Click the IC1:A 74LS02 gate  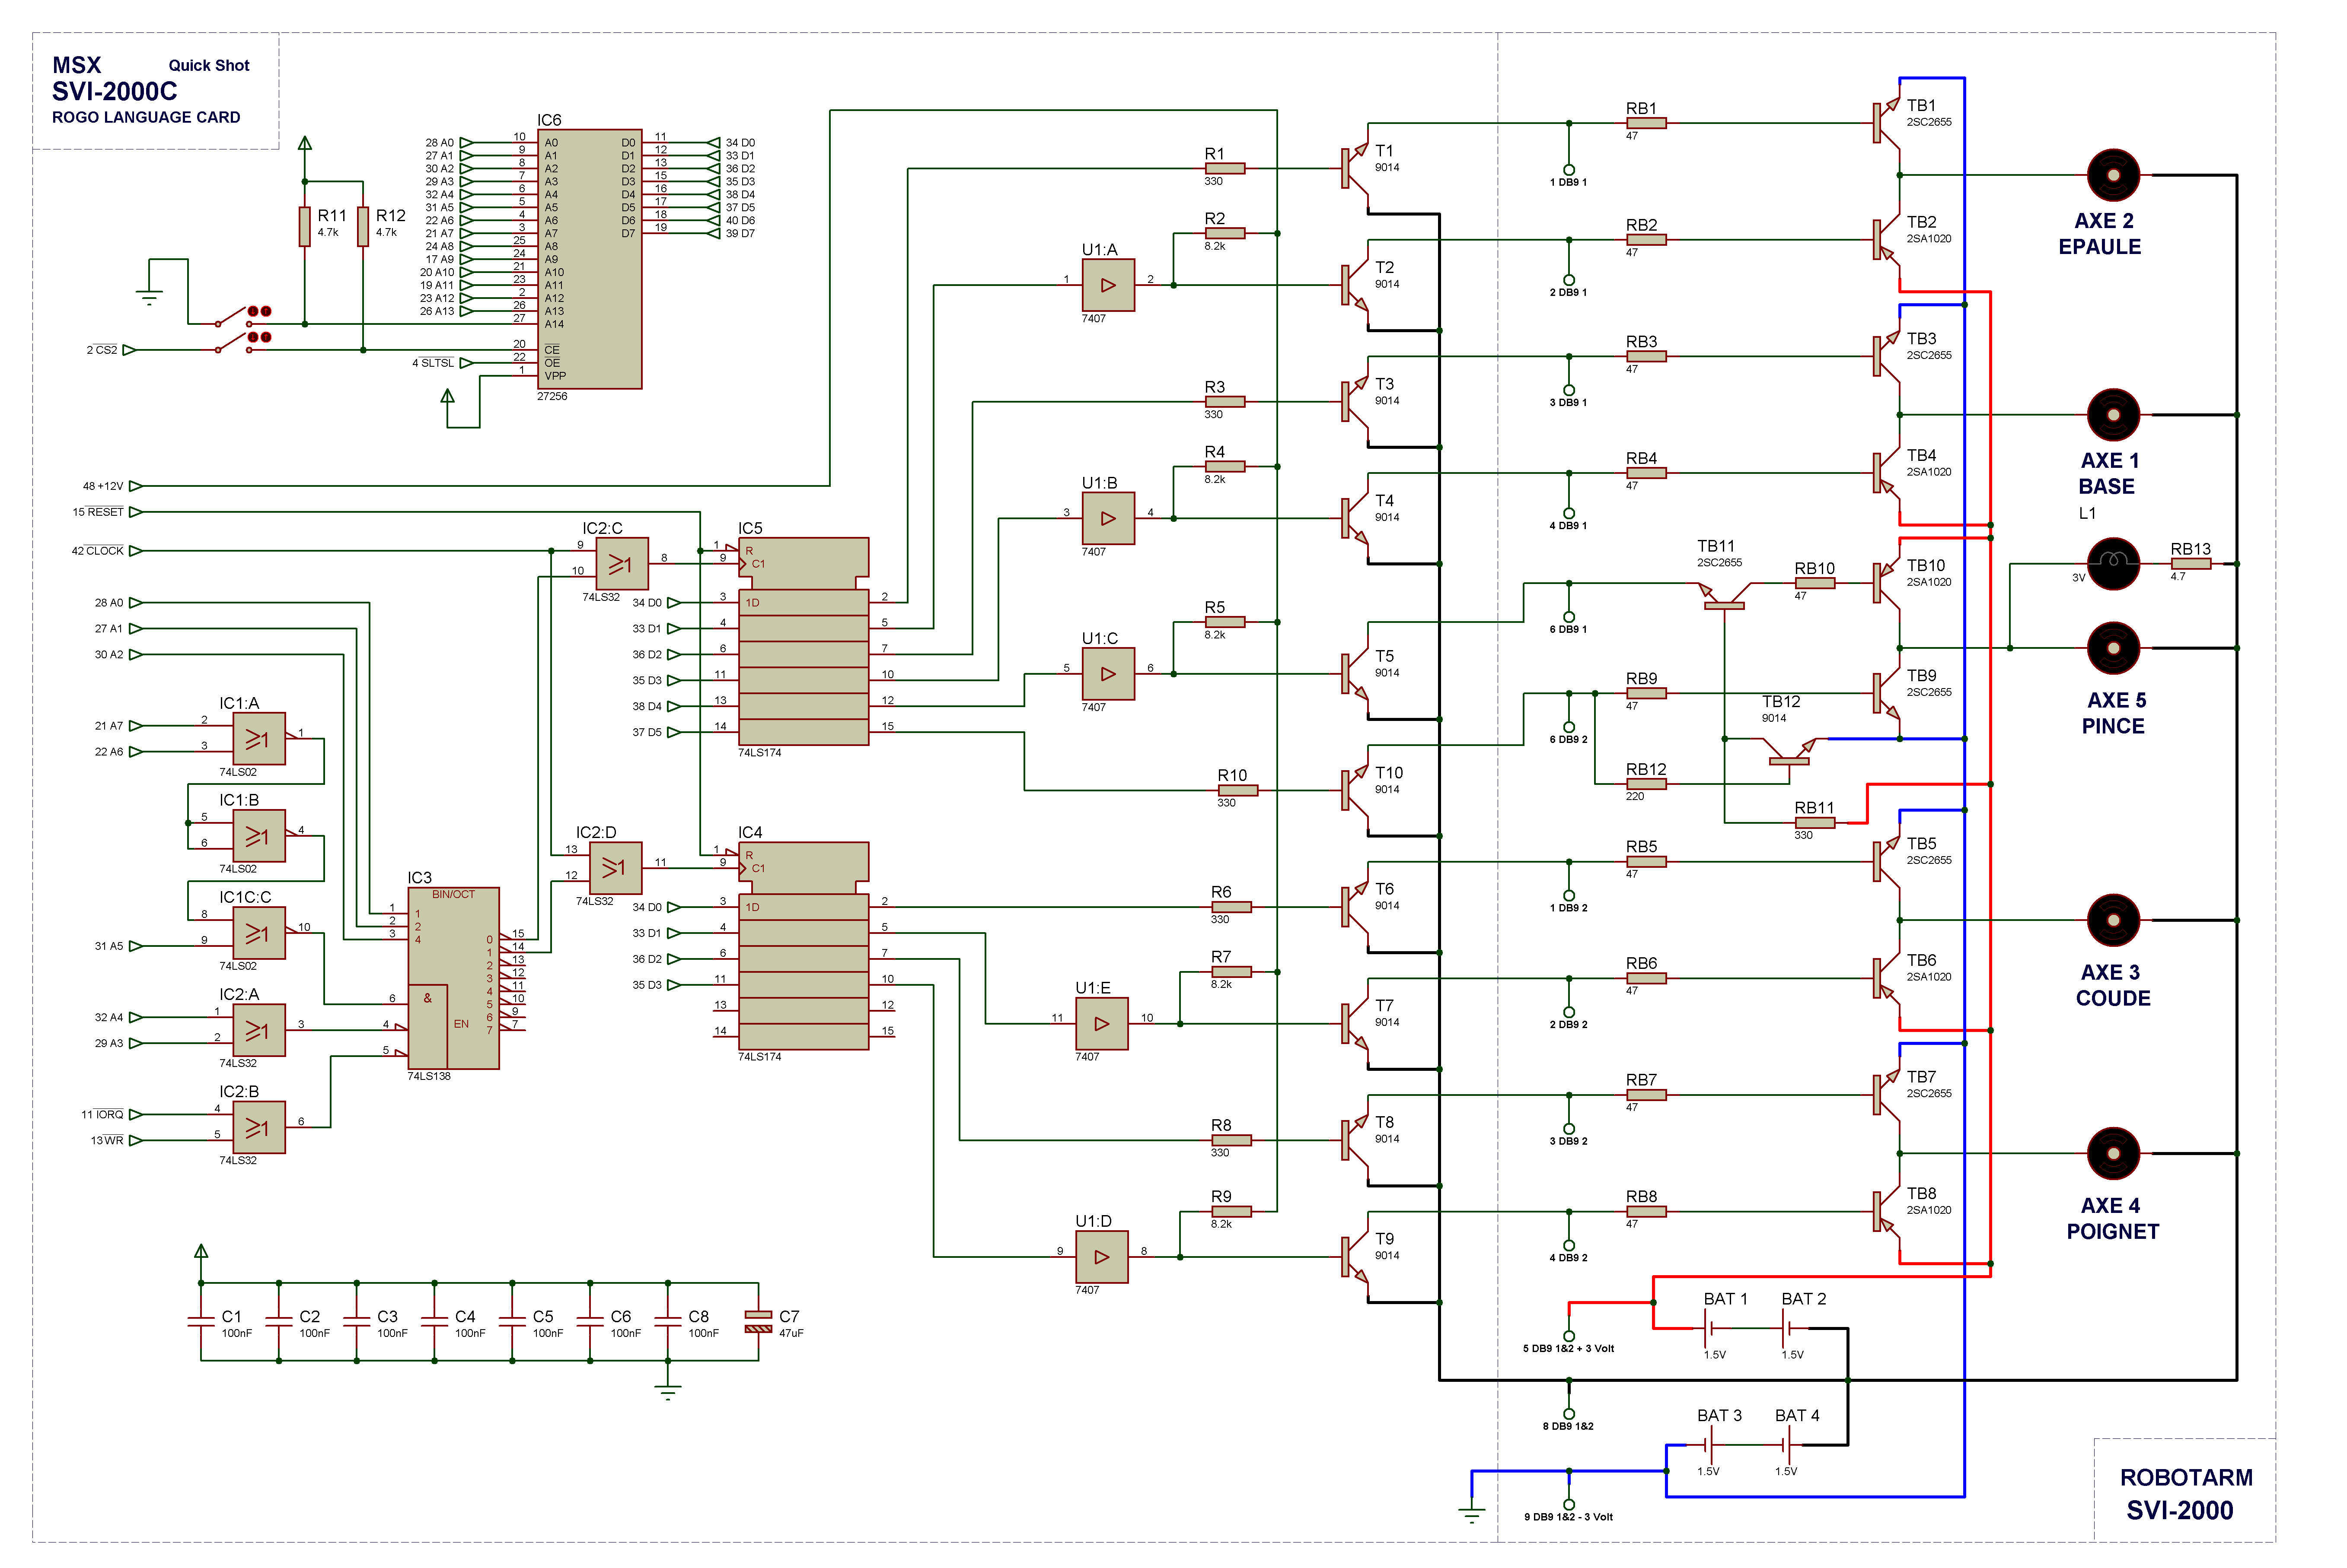point(259,739)
